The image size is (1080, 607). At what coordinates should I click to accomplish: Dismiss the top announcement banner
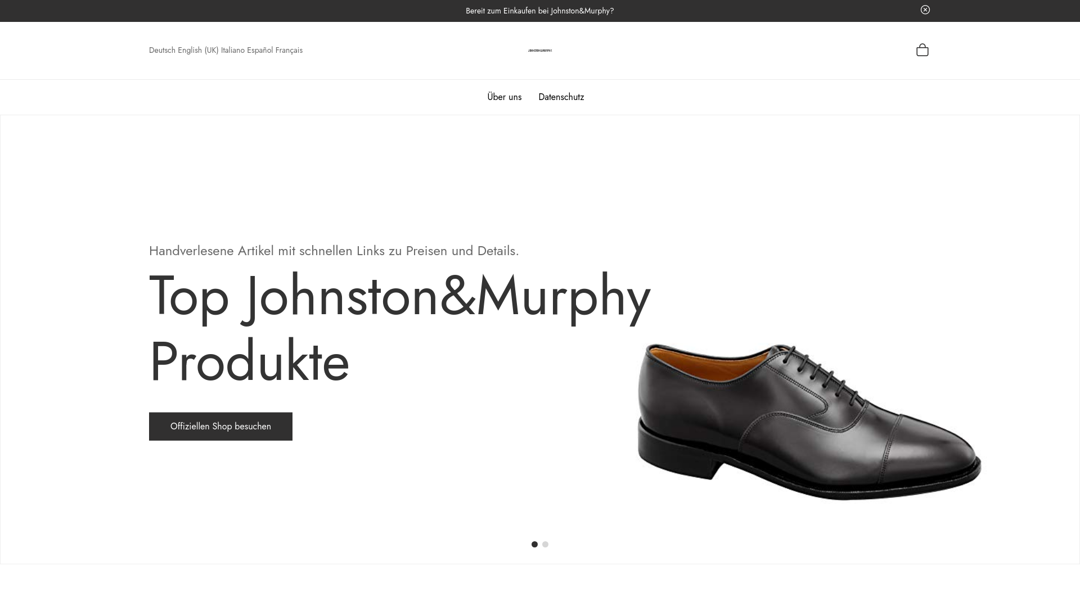tap(925, 10)
